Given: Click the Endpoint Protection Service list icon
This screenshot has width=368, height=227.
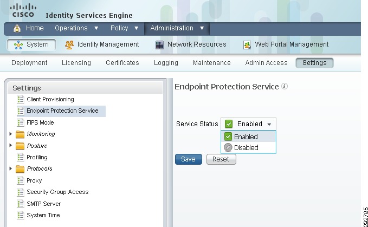Looking at the screenshot, I should tap(21, 111).
